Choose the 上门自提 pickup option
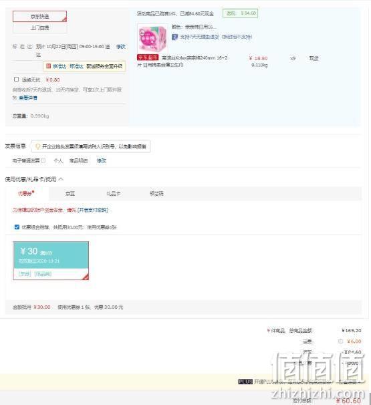 pos(40,28)
